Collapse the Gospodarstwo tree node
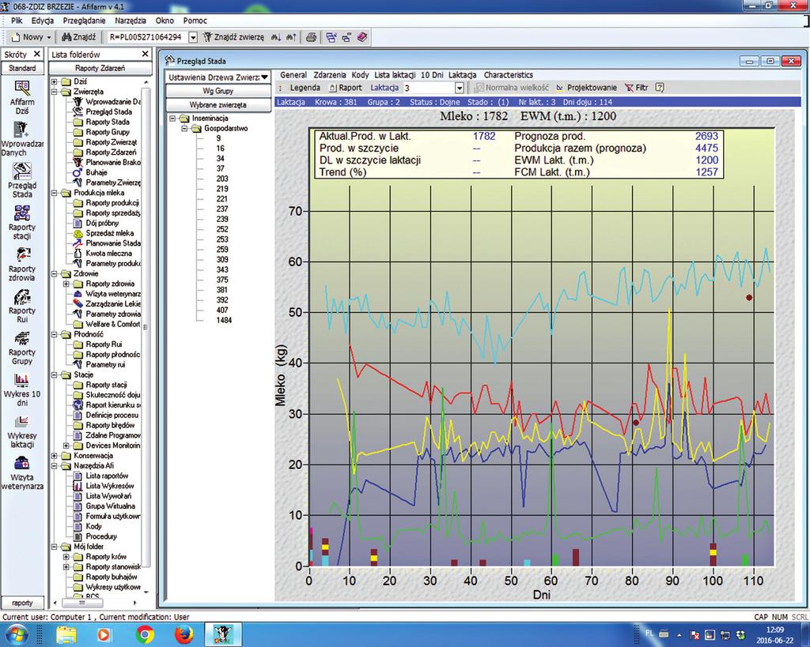Viewport: 810px width, 647px height. click(184, 129)
